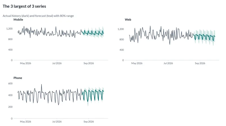Click the 400 y-axis label on Web chart
This screenshot has height=126, width=226.
(122, 50)
